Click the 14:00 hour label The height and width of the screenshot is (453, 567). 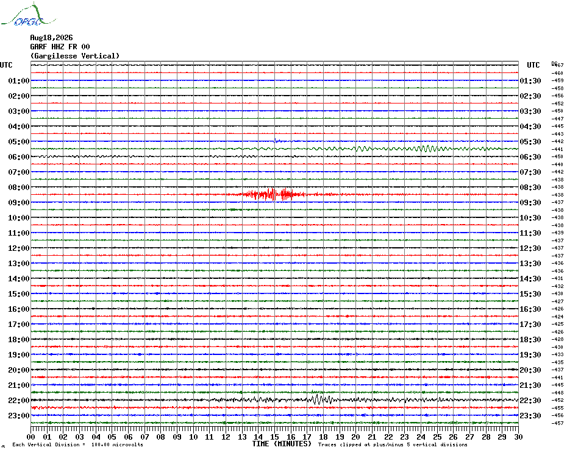pos(19,278)
